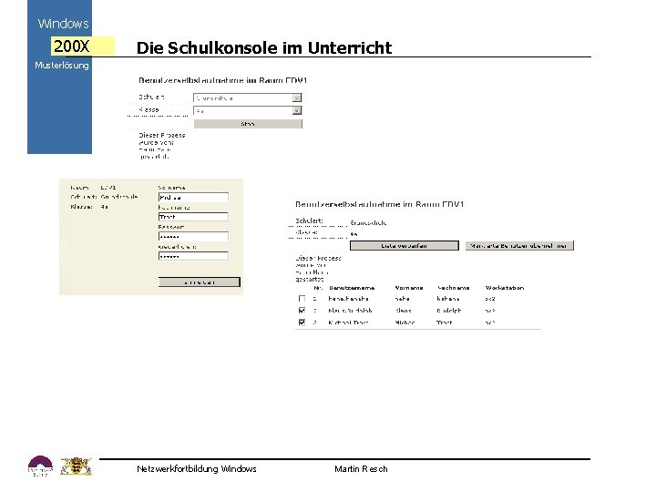656x492 pixels.
Task: Click the Workstation column header
Action: pos(505,288)
